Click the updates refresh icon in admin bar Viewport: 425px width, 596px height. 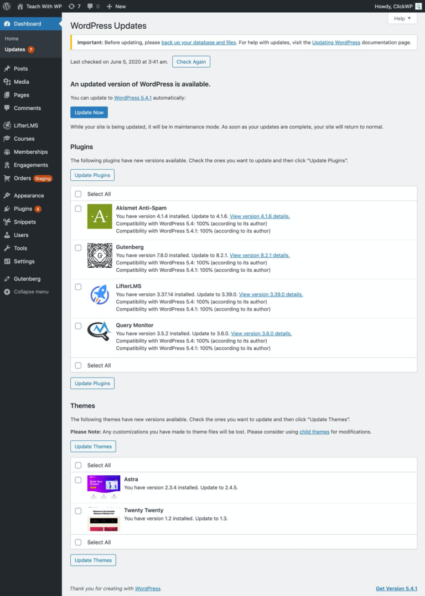71,7
